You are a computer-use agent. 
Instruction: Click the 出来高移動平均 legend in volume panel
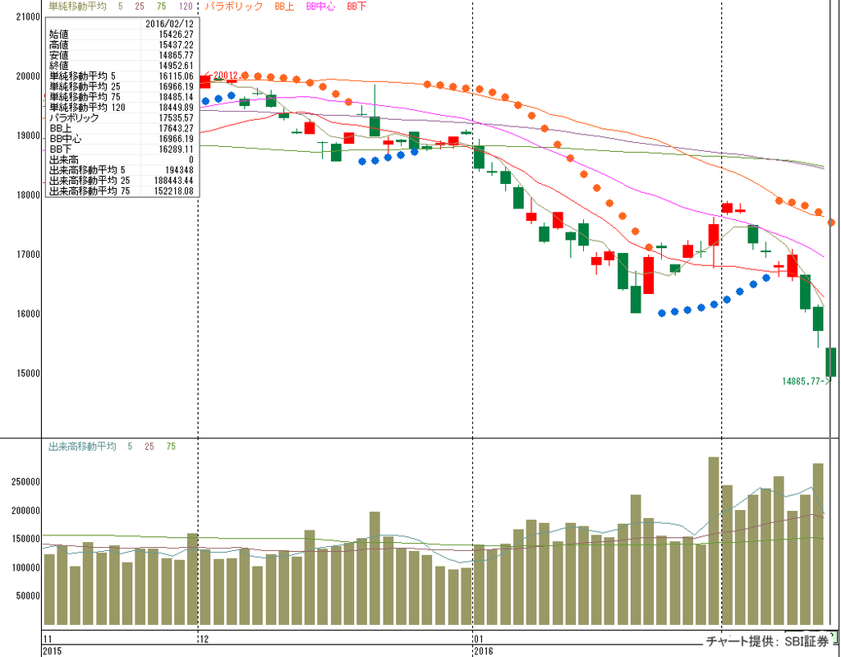click(82, 447)
